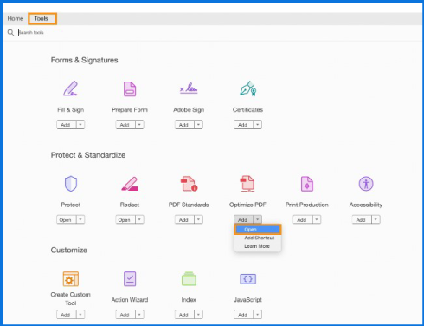
Task: Select Add Shortcut from the popup menu
Action: 259,238
